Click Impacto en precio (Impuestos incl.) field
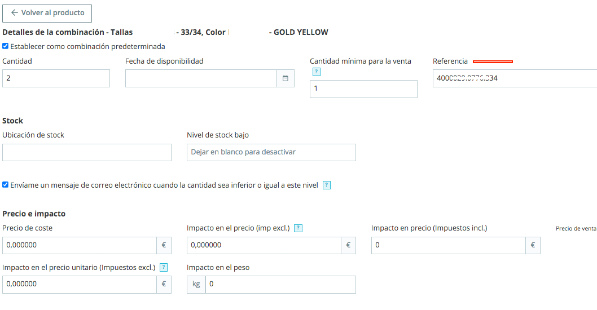The height and width of the screenshot is (310, 597). tap(448, 245)
